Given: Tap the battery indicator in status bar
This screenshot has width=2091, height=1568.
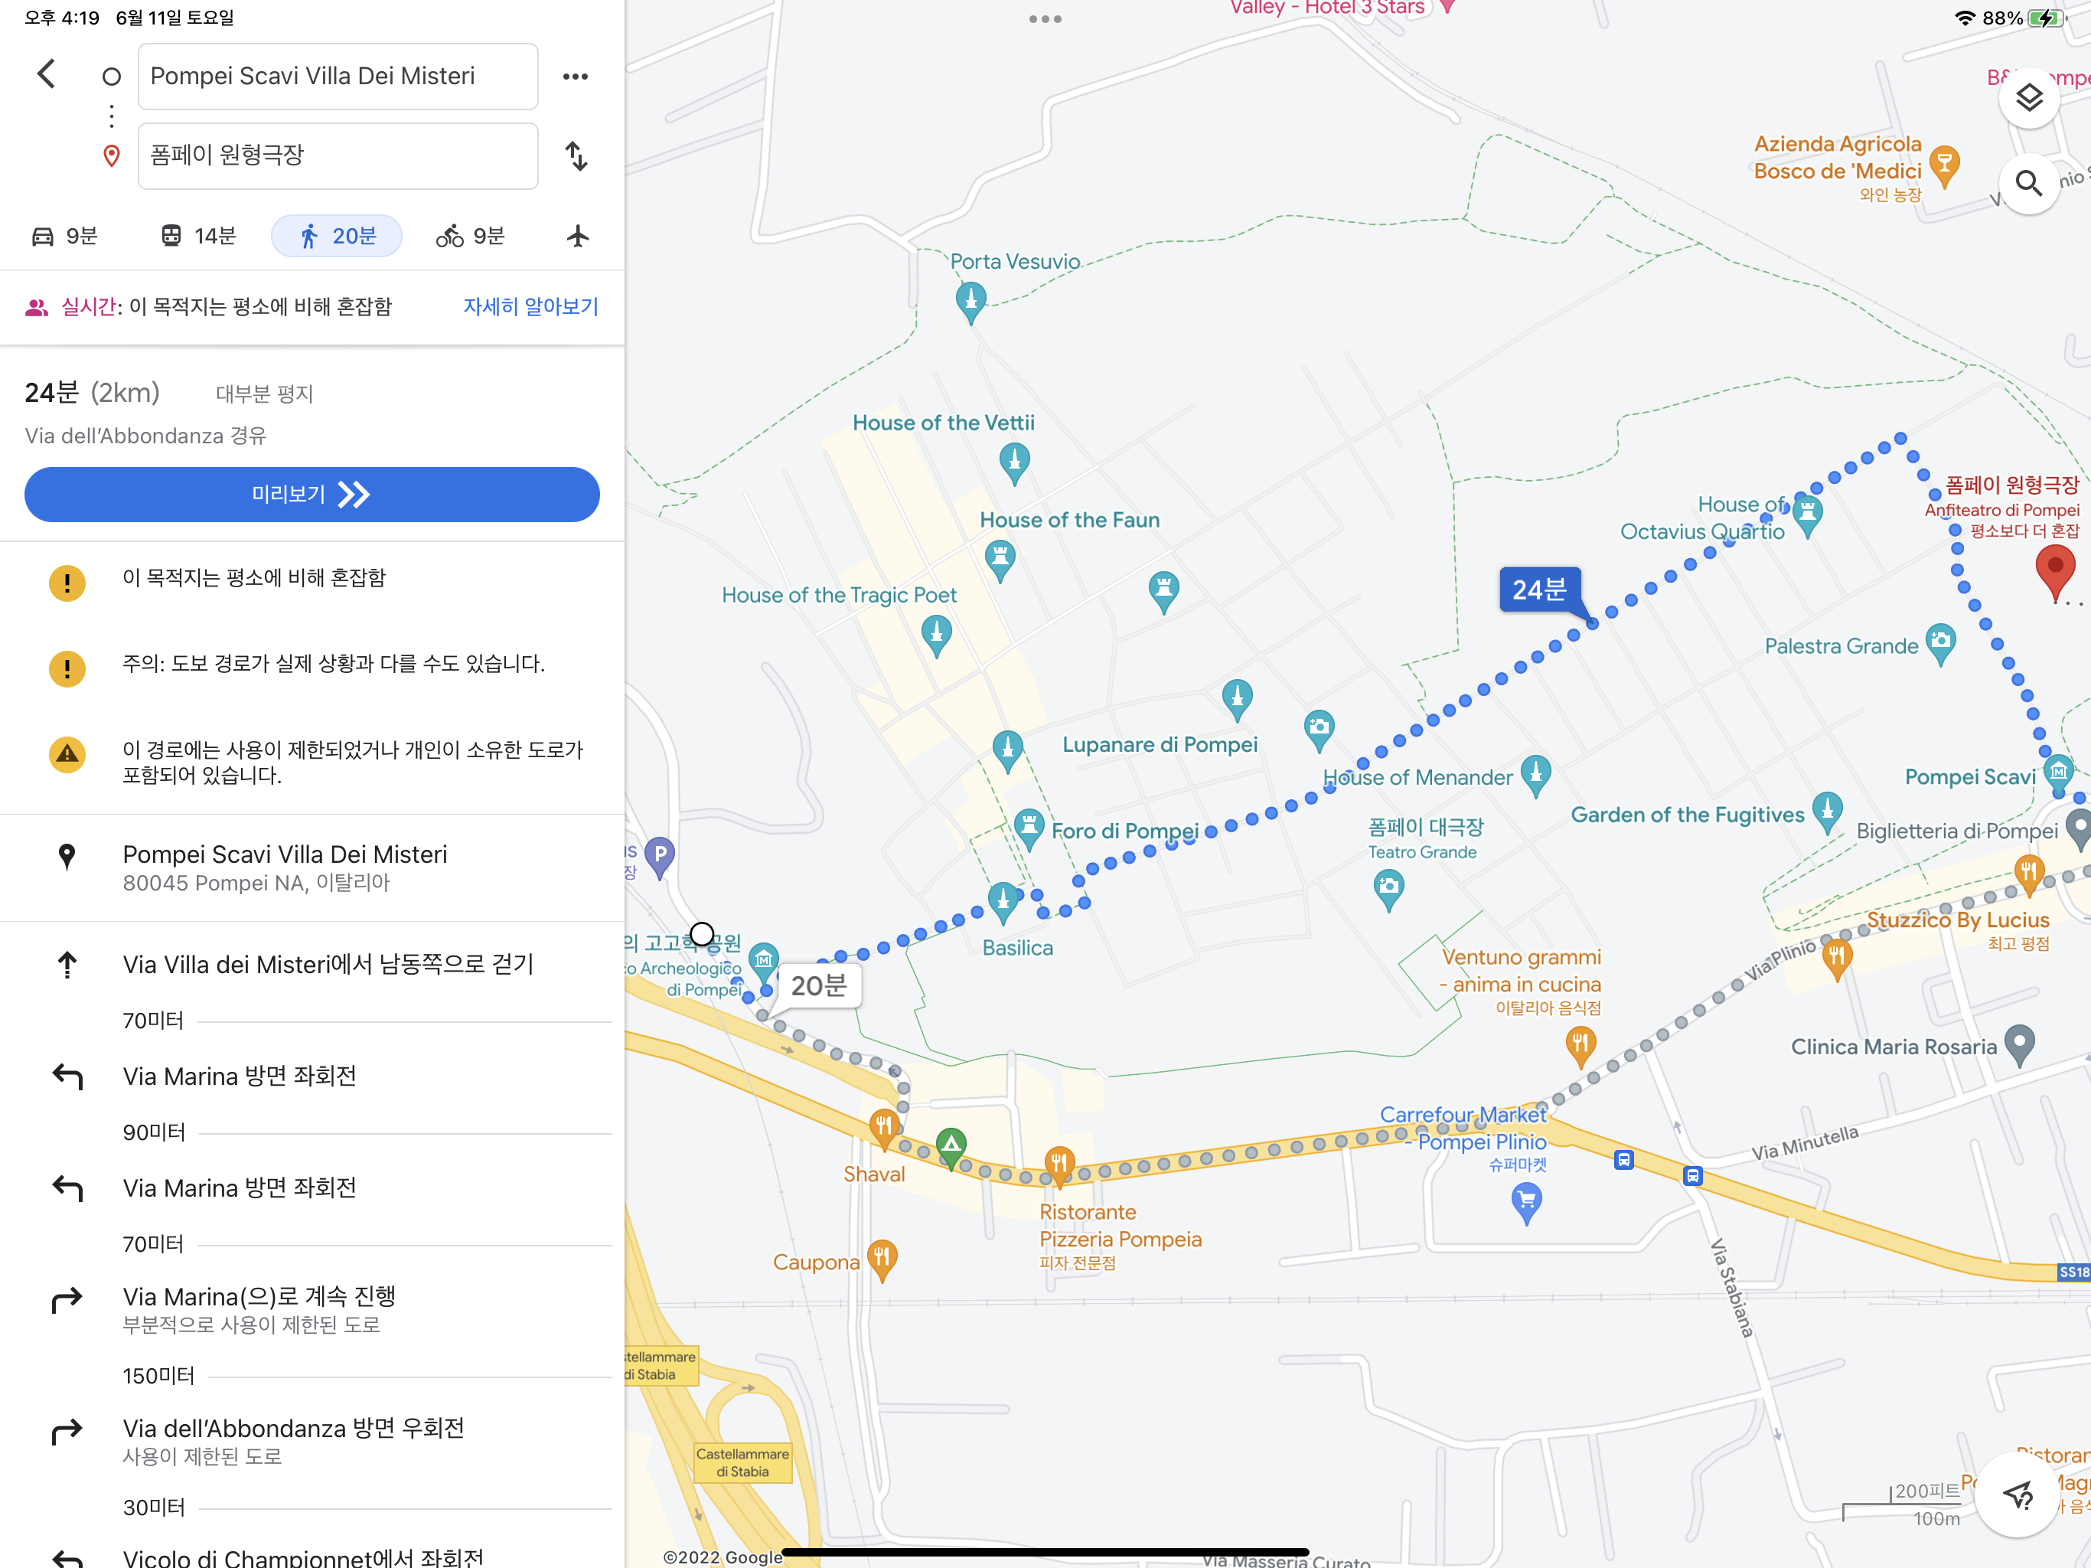Looking at the screenshot, I should coord(2046,18).
